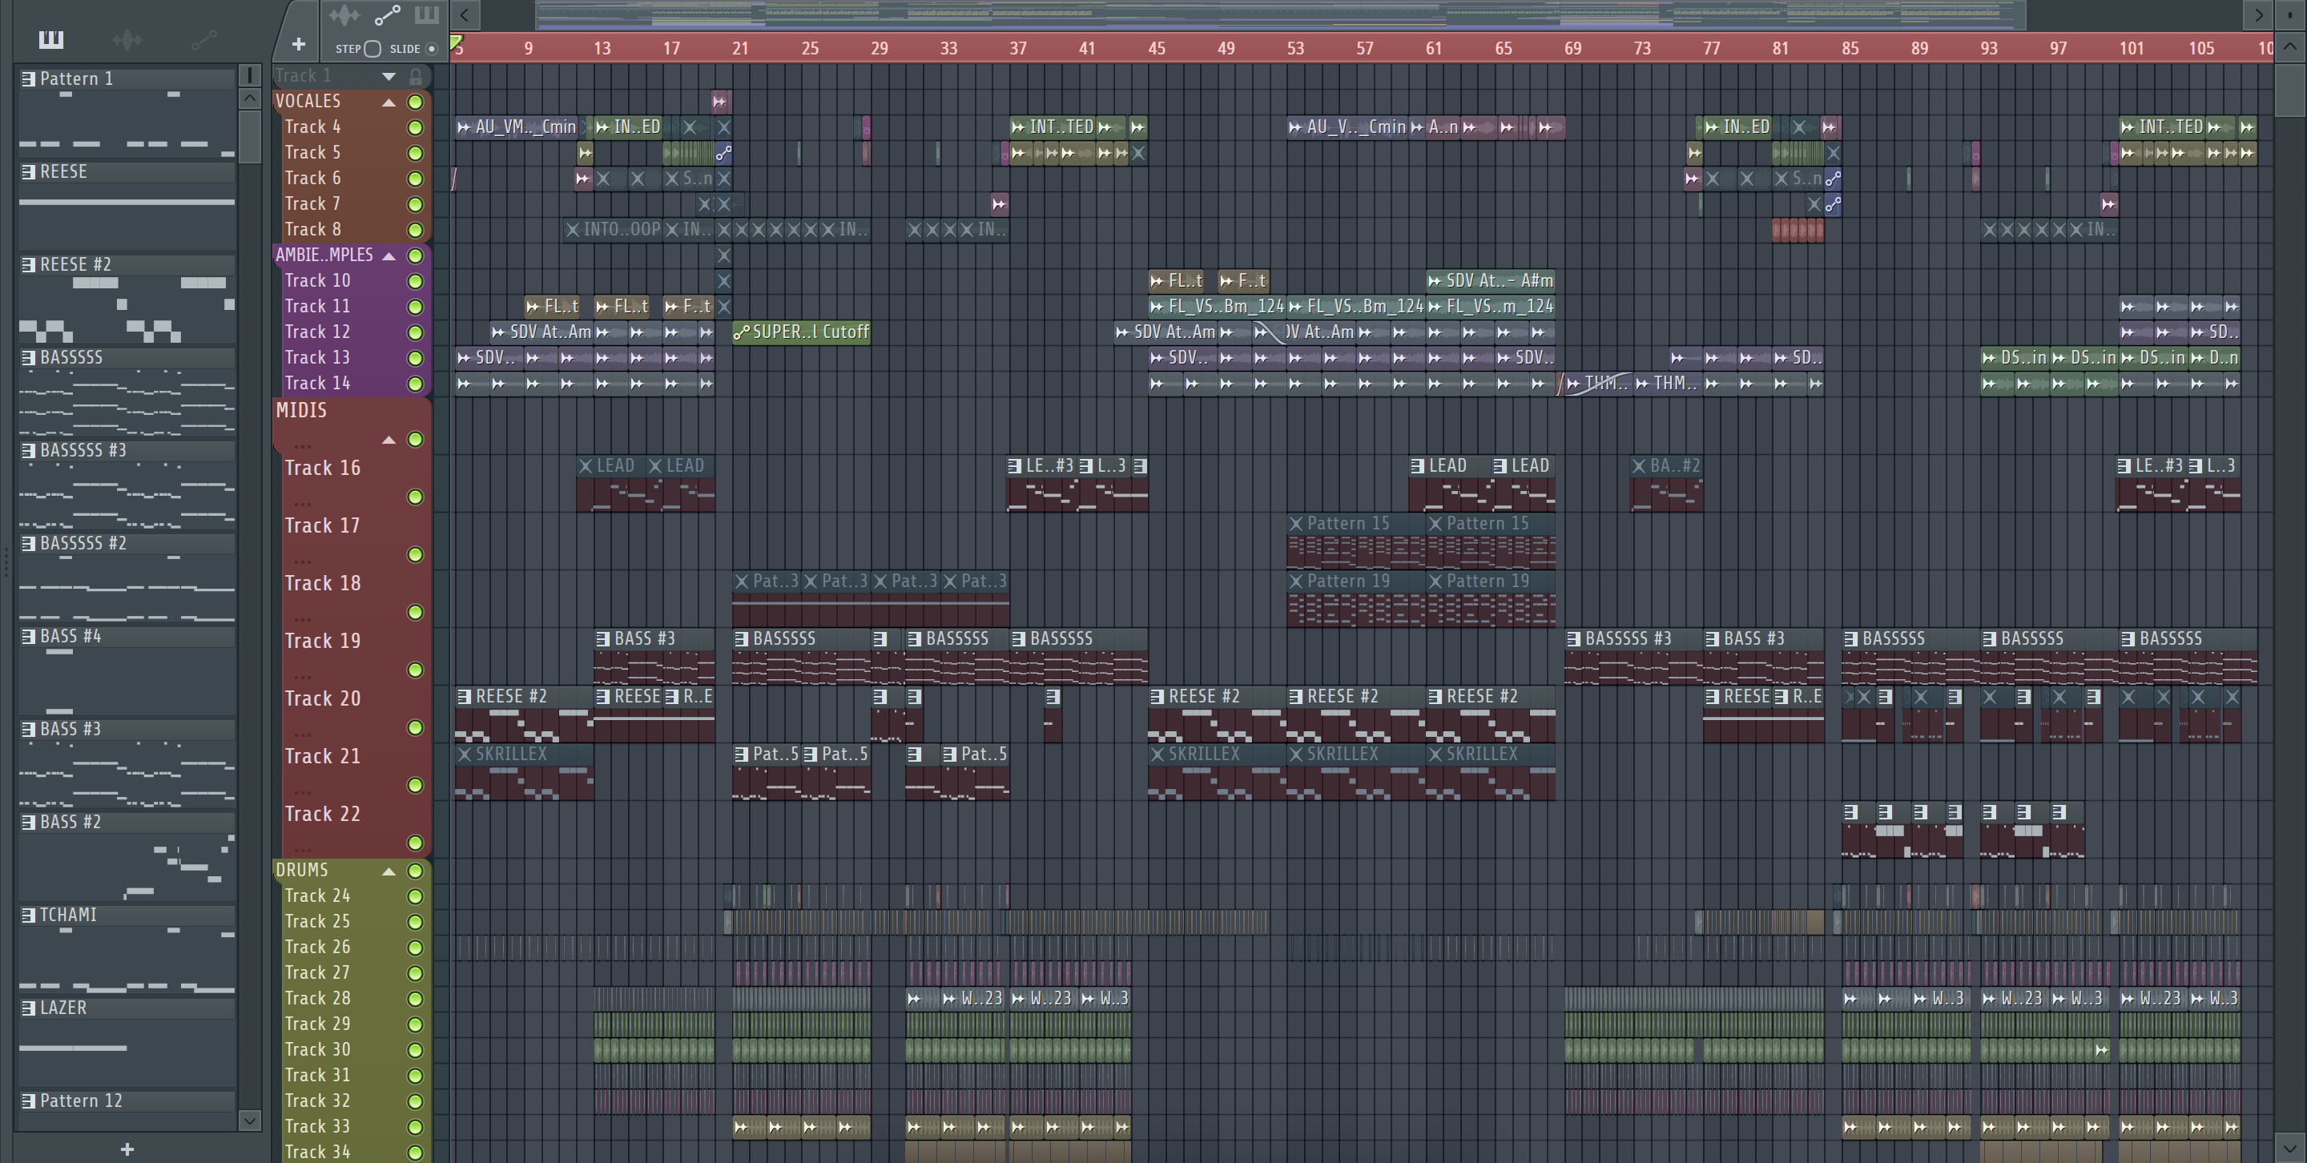Select automation clip focus above STEP and SLIDE
This screenshot has width=2307, height=1163.
[387, 15]
